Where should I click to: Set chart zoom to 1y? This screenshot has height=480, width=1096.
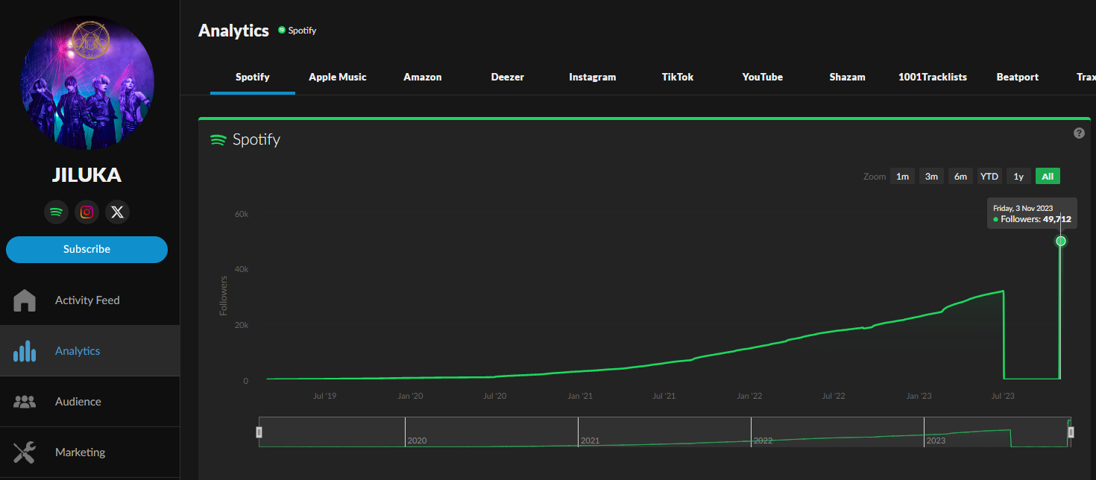tap(1018, 177)
